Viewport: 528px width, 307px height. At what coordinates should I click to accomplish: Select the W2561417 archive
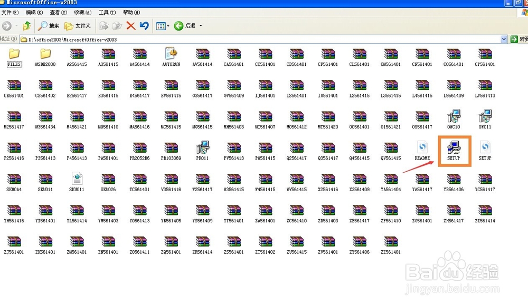coord(202,183)
